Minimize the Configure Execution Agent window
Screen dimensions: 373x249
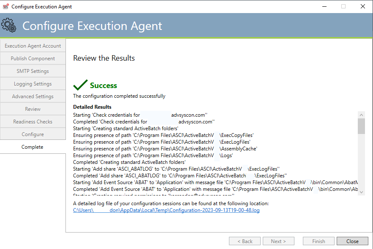324,6
